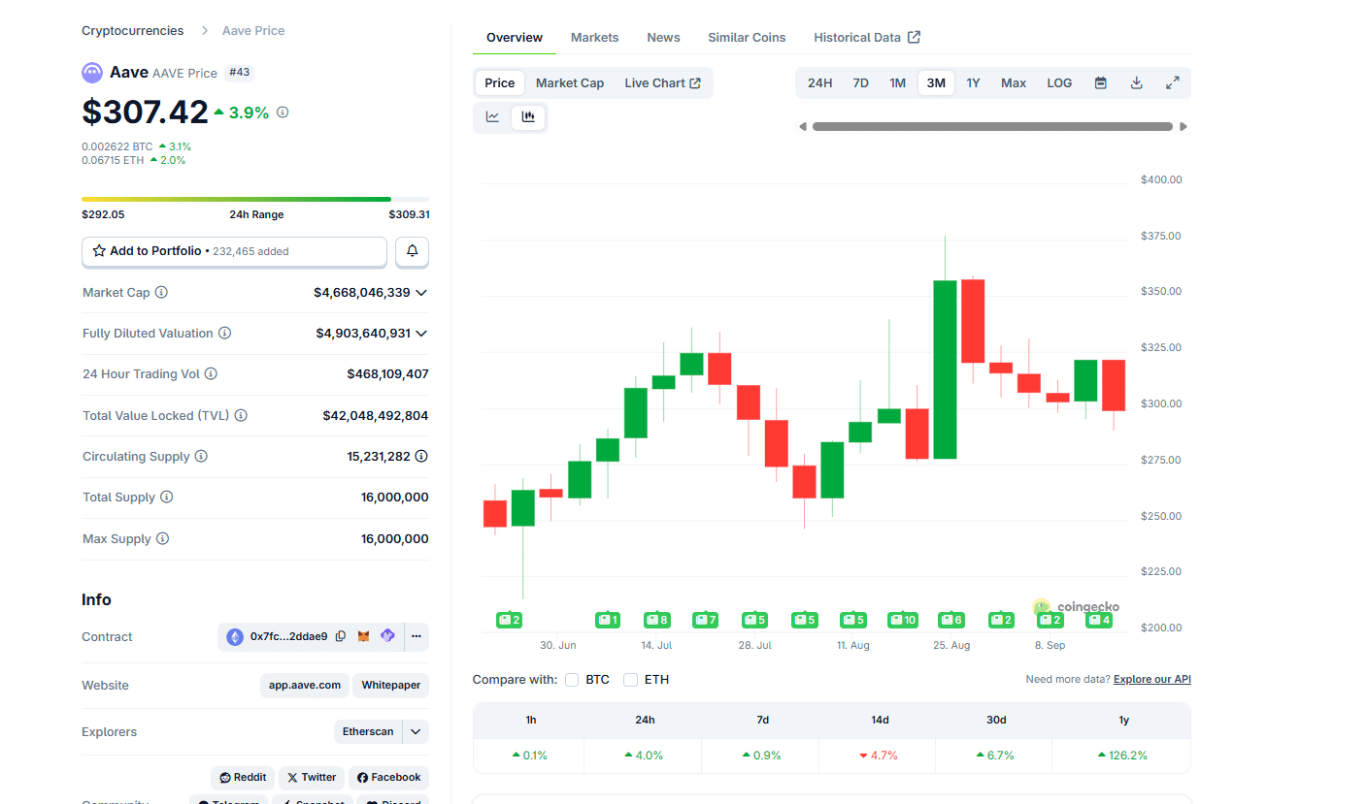Open the Similar Coins tab
The height and width of the screenshot is (804, 1367).
coord(747,38)
